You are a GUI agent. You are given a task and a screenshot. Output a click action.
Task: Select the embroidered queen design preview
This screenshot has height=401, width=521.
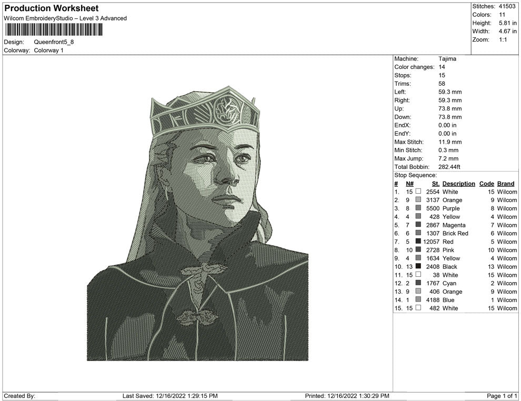(x=198, y=223)
